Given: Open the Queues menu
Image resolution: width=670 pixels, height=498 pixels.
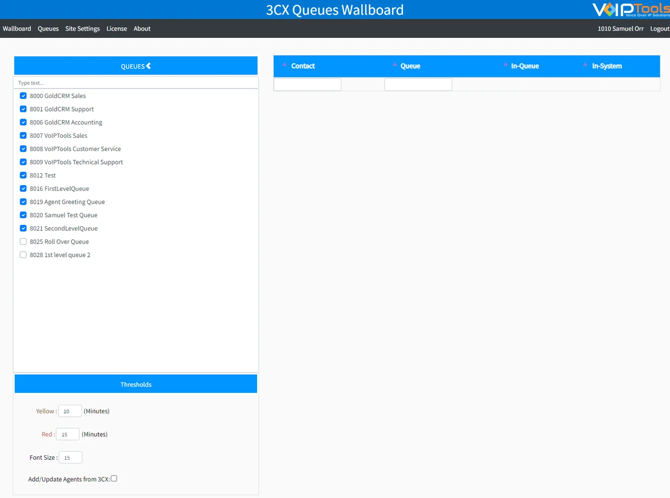Looking at the screenshot, I should 48,29.
